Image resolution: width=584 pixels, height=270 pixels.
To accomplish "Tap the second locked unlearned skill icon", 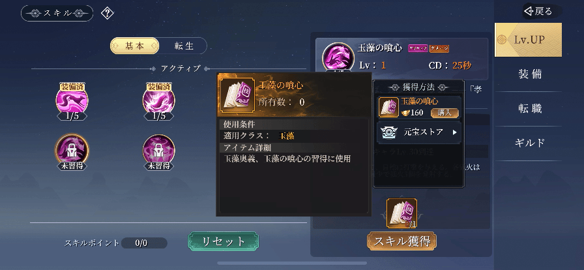I will point(159,151).
